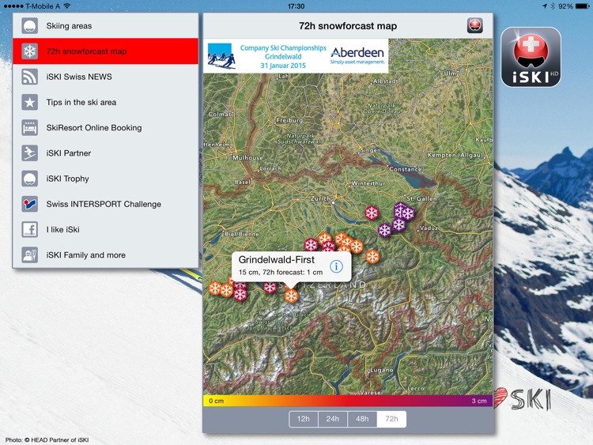Tap the Lugano label on the map
The height and width of the screenshot is (445, 593).
(x=382, y=370)
